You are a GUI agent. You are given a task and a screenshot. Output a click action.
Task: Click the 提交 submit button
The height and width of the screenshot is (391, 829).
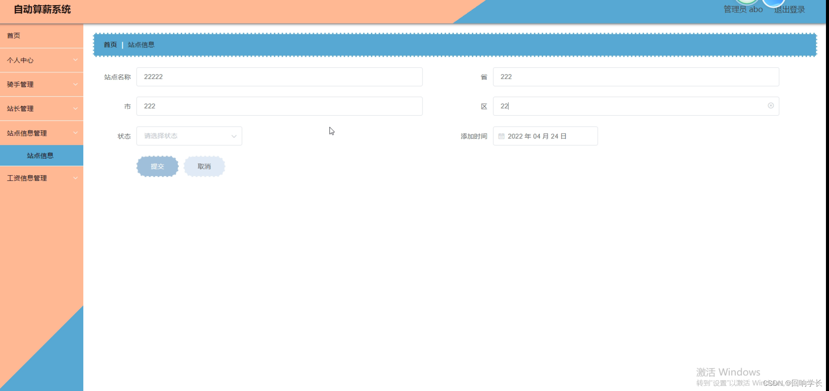click(x=157, y=166)
